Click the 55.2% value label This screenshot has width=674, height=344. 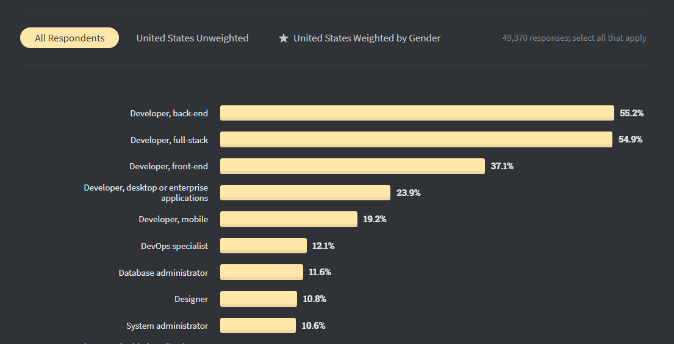(631, 113)
